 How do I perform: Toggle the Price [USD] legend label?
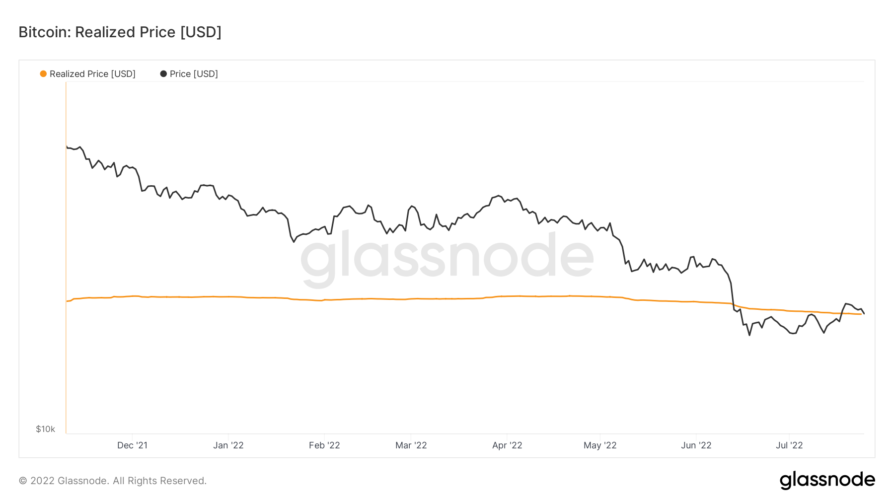pyautogui.click(x=194, y=74)
